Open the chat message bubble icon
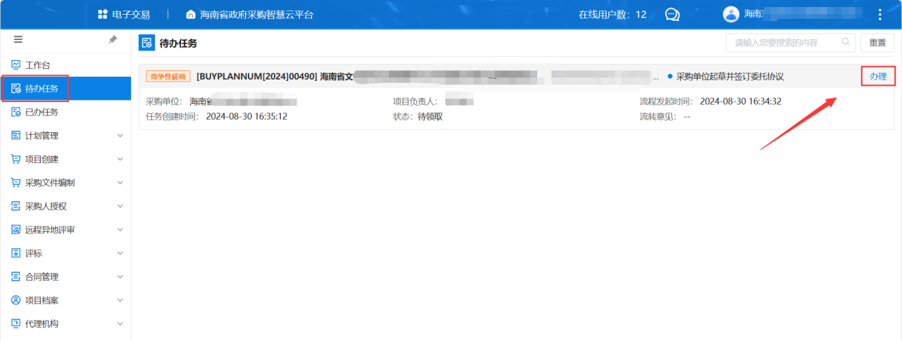Viewport: 902px width, 341px height. [x=672, y=15]
